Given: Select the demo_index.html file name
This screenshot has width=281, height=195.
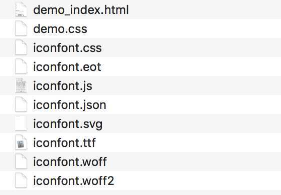Looking at the screenshot, I should (x=81, y=10).
